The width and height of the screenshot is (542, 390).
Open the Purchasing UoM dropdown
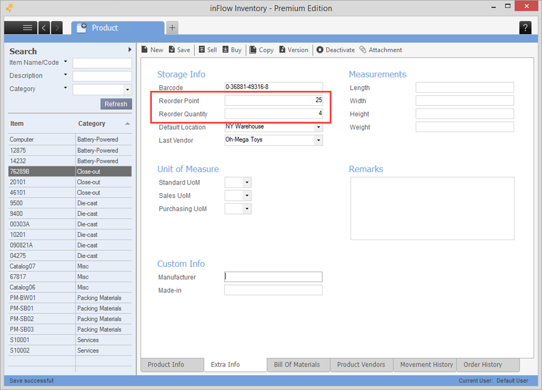247,209
